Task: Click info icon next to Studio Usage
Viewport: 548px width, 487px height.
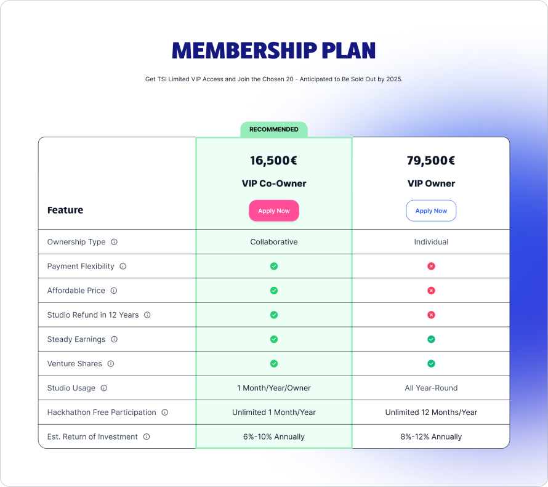Action: 104,388
